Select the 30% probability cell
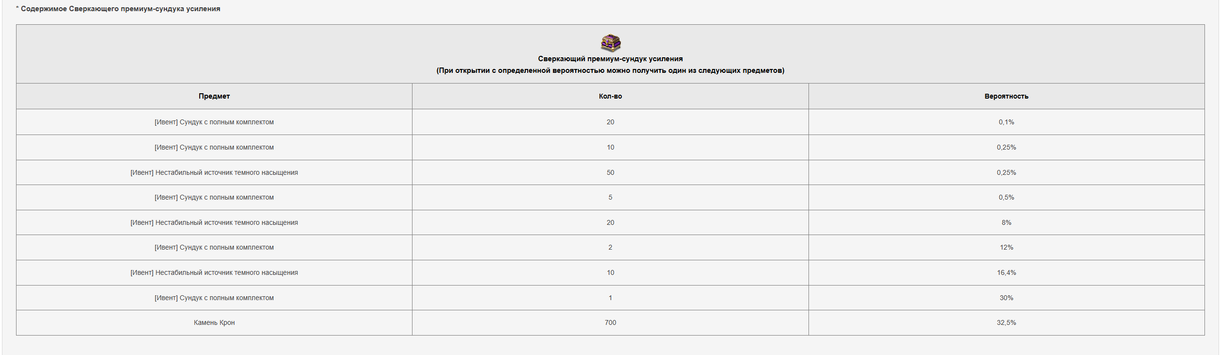The height and width of the screenshot is (355, 1221). click(1006, 298)
